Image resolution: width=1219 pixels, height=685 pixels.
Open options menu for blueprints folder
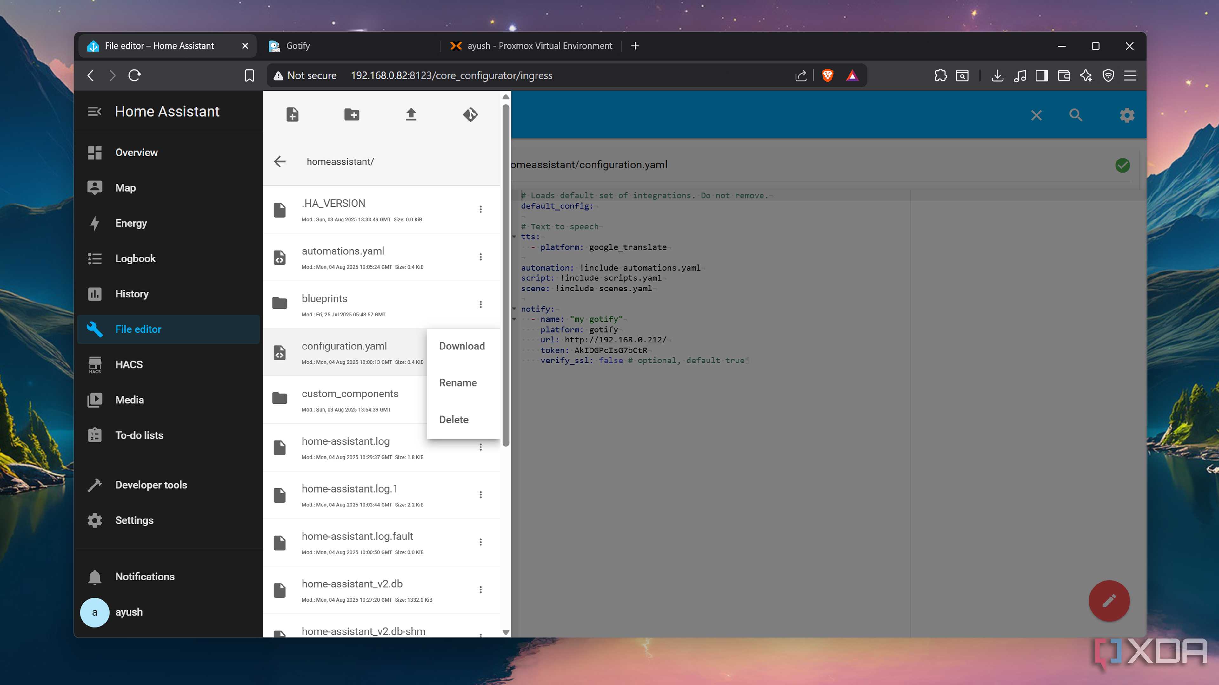click(480, 304)
